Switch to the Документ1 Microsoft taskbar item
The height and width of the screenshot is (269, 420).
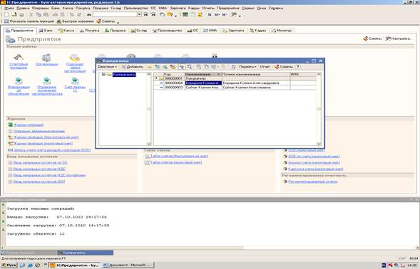128,265
